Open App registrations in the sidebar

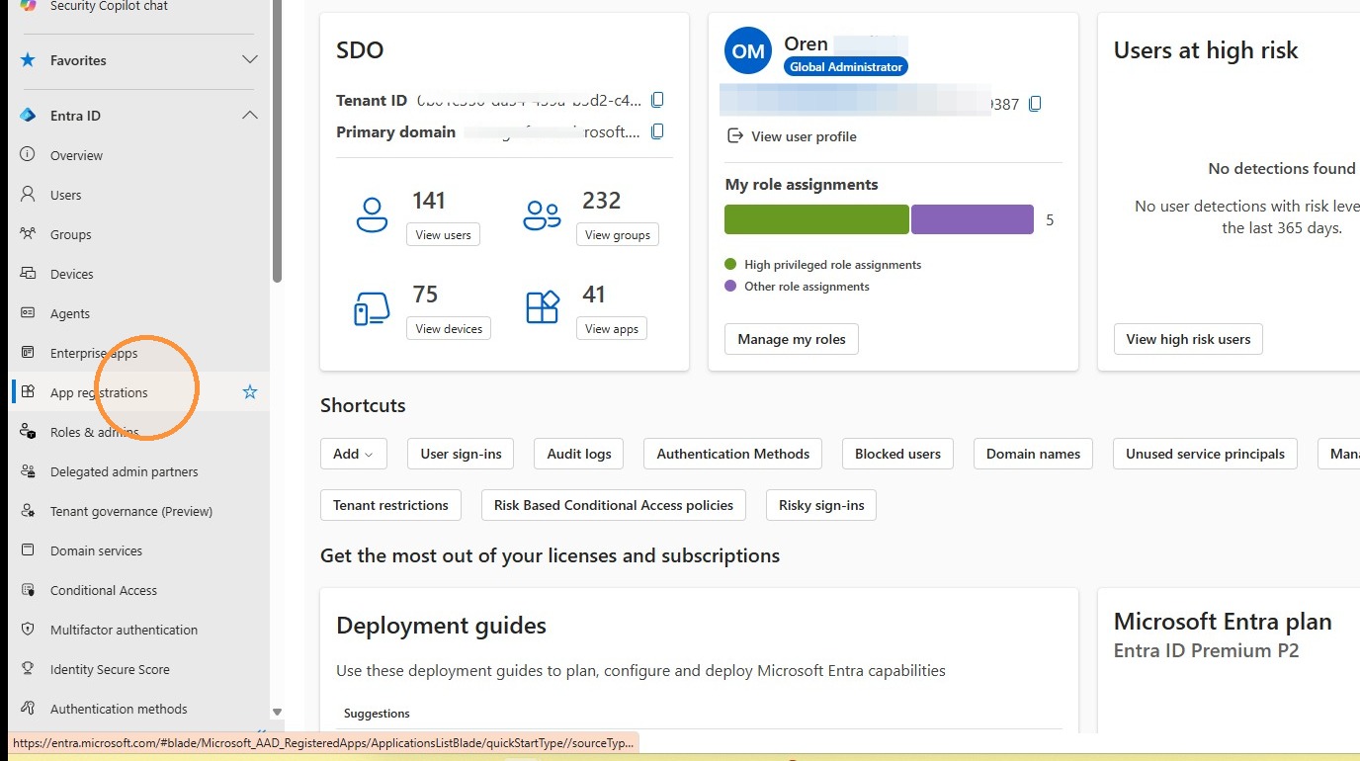[99, 392]
